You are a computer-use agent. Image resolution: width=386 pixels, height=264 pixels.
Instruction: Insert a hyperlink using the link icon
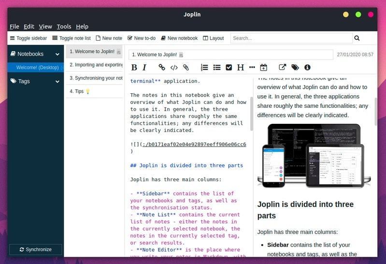(x=162, y=67)
